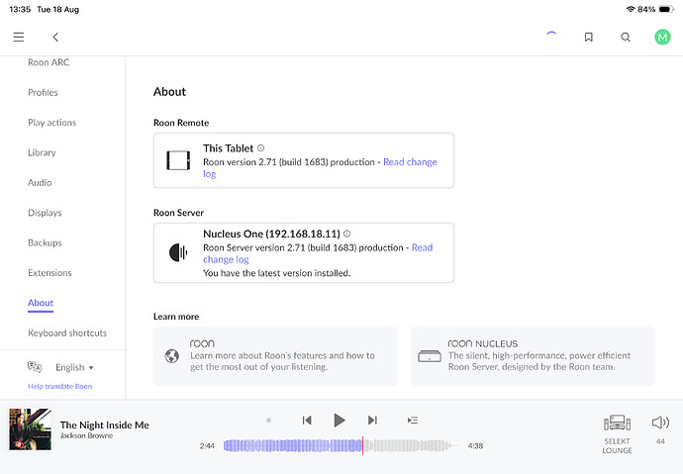683x474 pixels.
Task: Open the play queue icon
Action: pyautogui.click(x=413, y=420)
